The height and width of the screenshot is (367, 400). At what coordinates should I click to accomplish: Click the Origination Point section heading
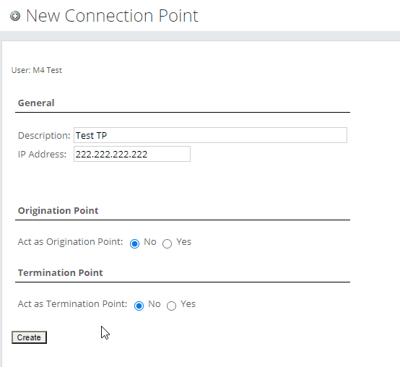[58, 210]
